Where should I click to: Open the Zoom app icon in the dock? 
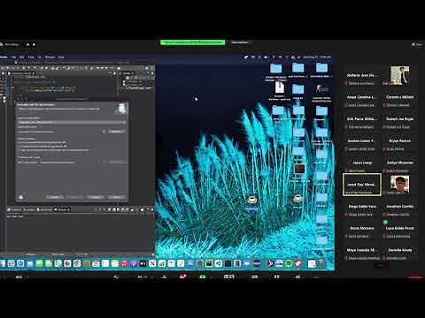click(247, 263)
